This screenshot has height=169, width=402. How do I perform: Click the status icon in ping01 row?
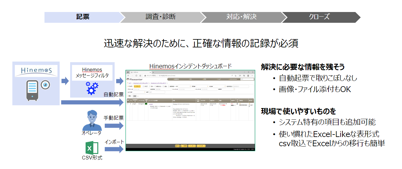pyautogui.click(x=237, y=104)
